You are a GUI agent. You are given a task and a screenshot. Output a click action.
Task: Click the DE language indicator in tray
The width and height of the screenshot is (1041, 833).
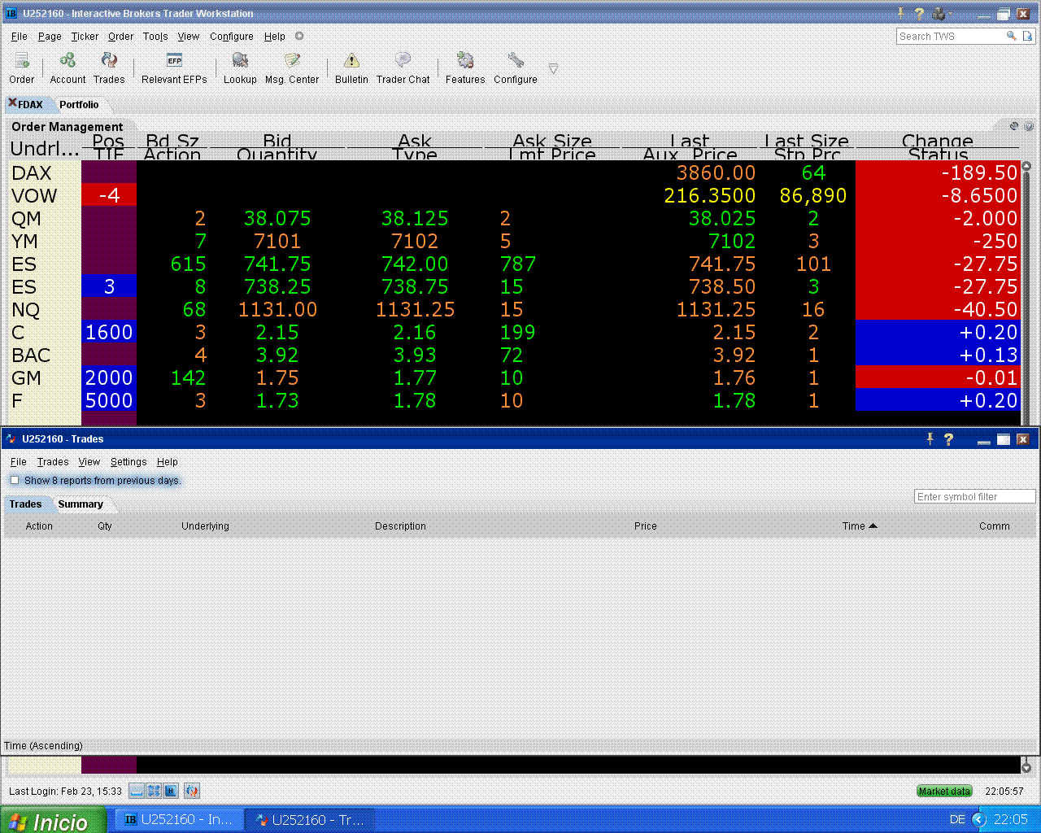coord(957,820)
